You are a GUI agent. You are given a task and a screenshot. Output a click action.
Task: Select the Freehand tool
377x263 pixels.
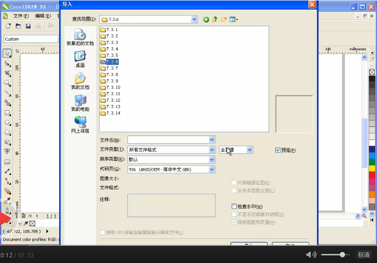pos(7,93)
